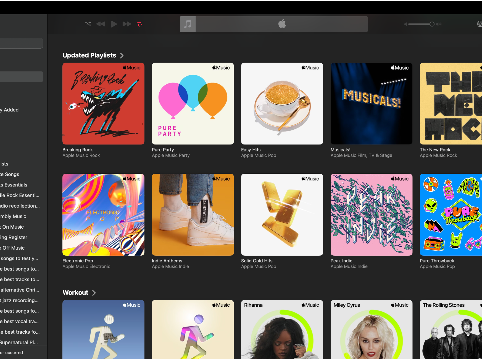The width and height of the screenshot is (482, 361).
Task: Open The Rolling Stones workout cover
Action: [451, 330]
